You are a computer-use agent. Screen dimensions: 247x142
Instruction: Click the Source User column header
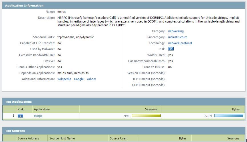[123, 138]
